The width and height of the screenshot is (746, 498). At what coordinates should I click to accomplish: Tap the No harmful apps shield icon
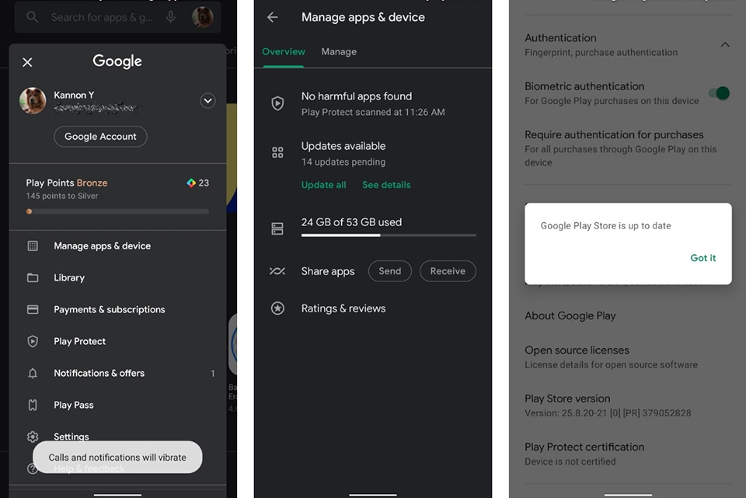point(277,103)
